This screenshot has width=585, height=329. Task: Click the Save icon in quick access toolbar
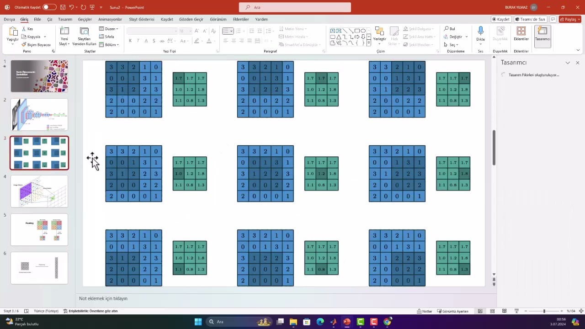tap(63, 7)
